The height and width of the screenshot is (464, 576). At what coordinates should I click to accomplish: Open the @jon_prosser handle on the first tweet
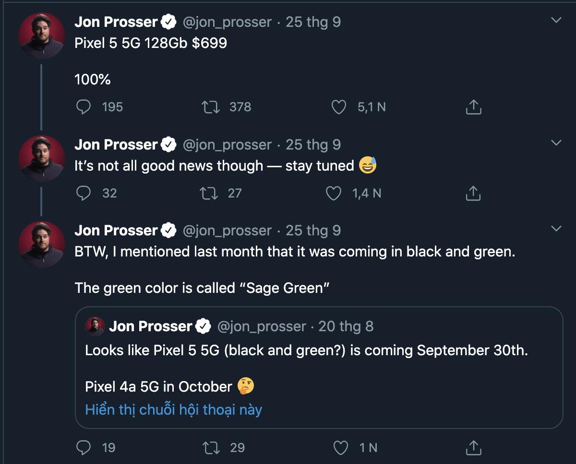[x=227, y=22]
